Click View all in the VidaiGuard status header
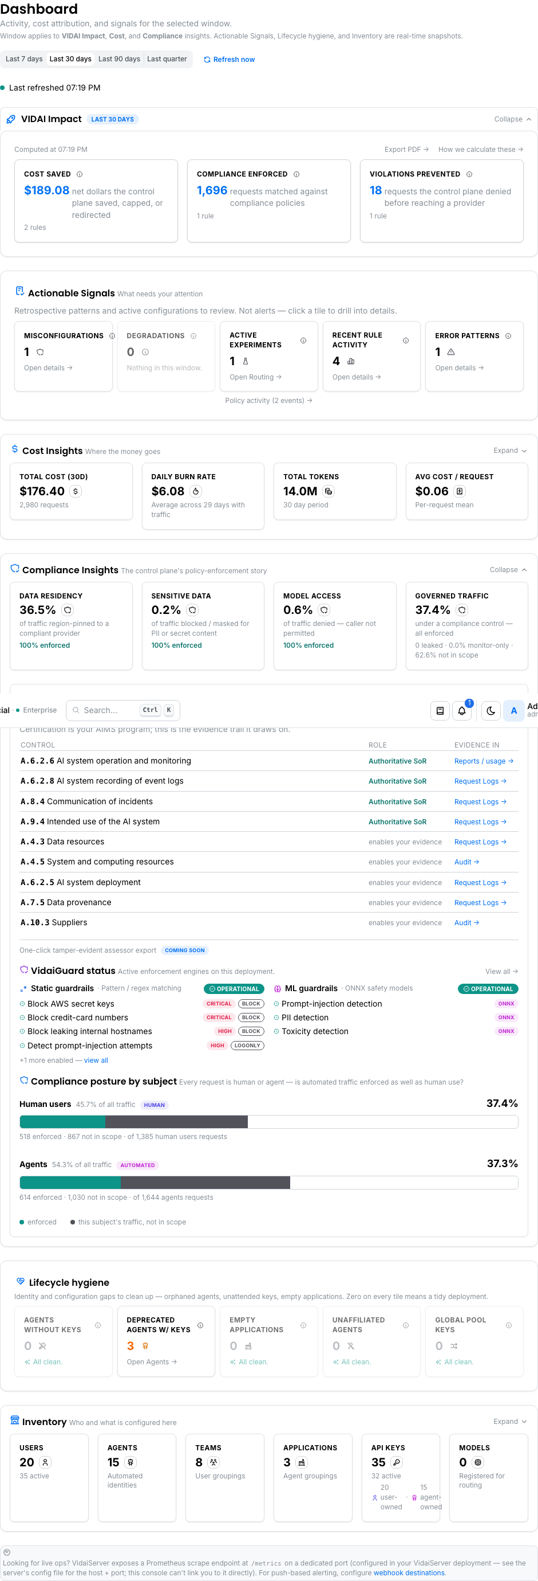Image resolution: width=538 pixels, height=1581 pixels. pyautogui.click(x=502, y=972)
